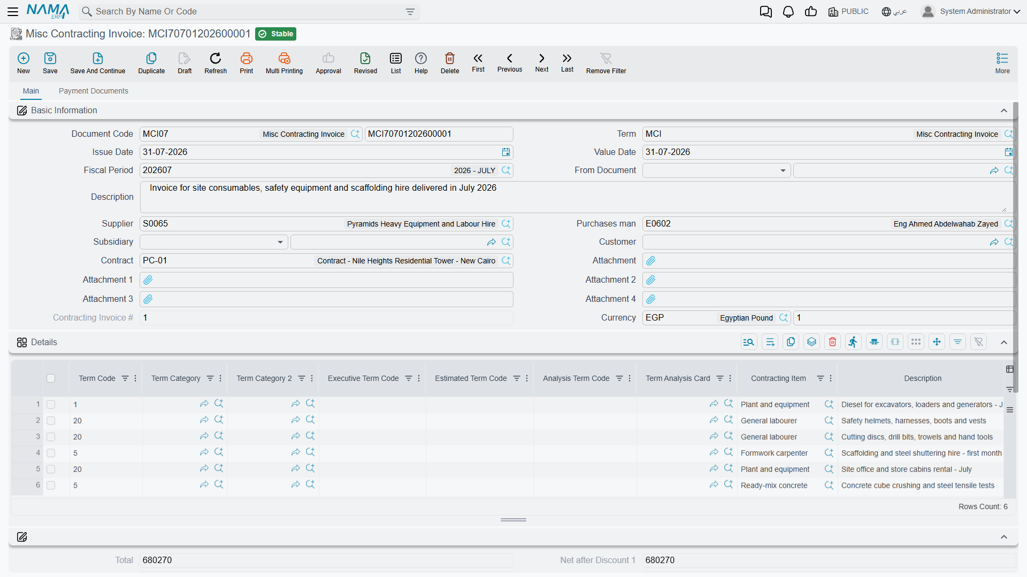Viewport: 1027px width, 577px height.
Task: Switch language to Arabic
Action: [x=894, y=11]
